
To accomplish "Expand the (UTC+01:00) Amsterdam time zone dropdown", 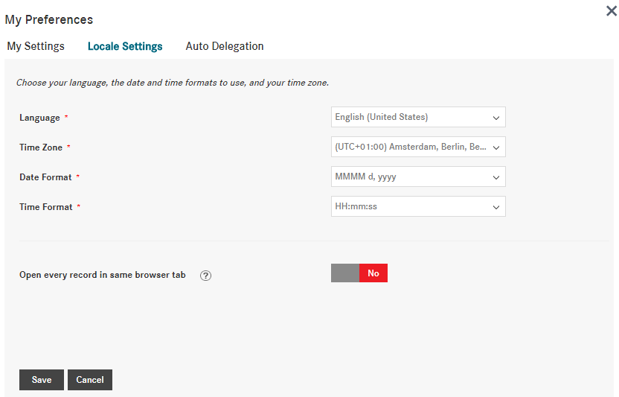I will click(x=409, y=147).
